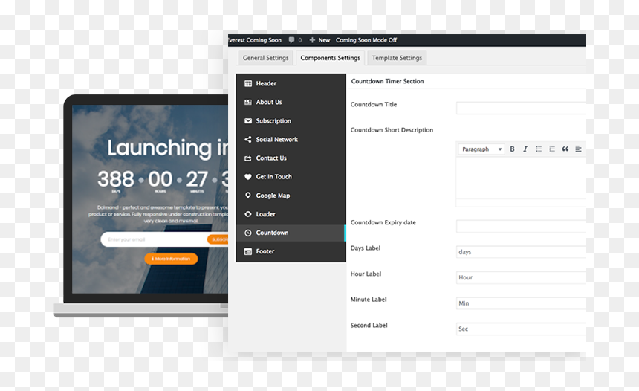The image size is (639, 391).
Task: Click the Footer layout icon
Action: pyautogui.click(x=247, y=251)
